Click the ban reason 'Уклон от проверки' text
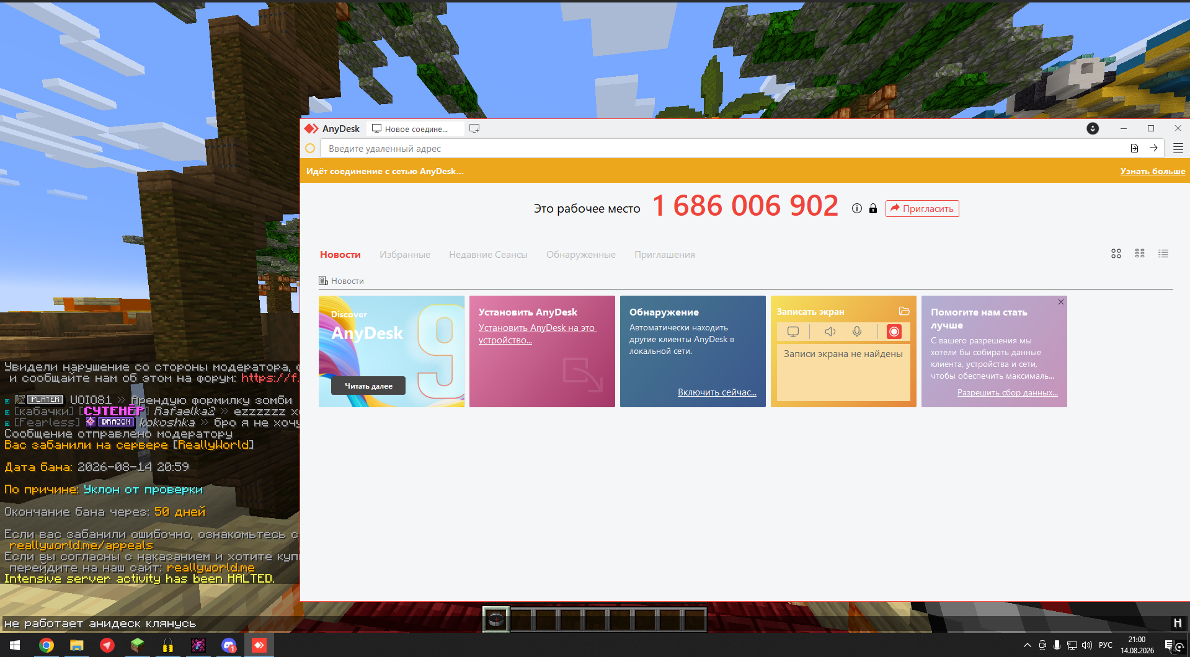 point(143,490)
